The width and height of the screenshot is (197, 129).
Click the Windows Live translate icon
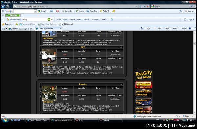112,20
